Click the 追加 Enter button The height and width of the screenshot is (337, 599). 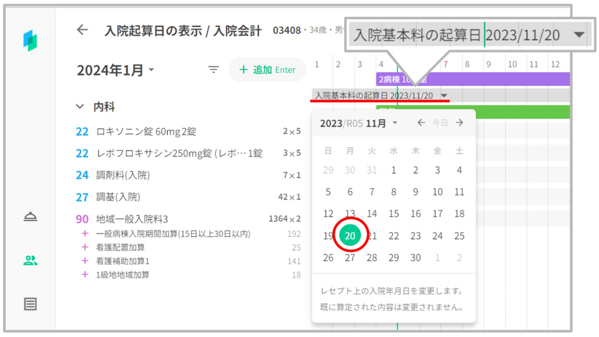(x=267, y=70)
